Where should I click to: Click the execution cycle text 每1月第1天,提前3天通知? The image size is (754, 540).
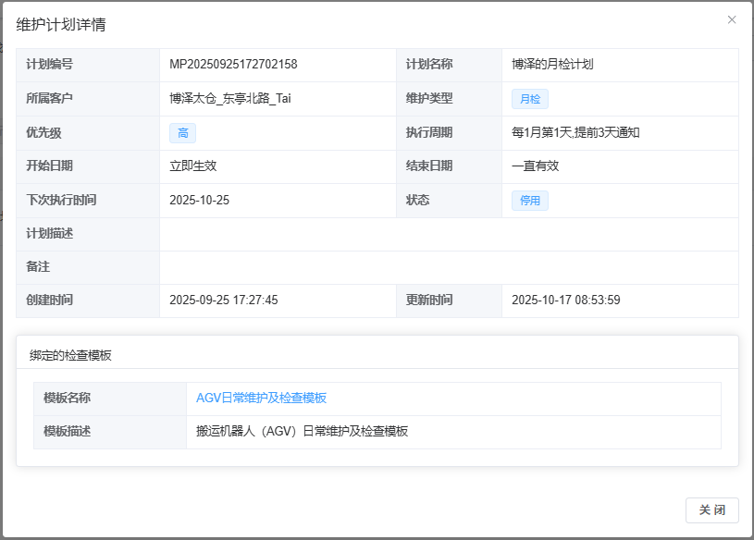pos(575,133)
